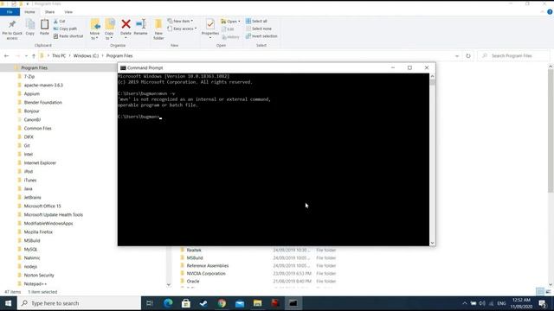Open Google Chrome from taskbar
This screenshot has width=554, height=311.
[x=222, y=303]
